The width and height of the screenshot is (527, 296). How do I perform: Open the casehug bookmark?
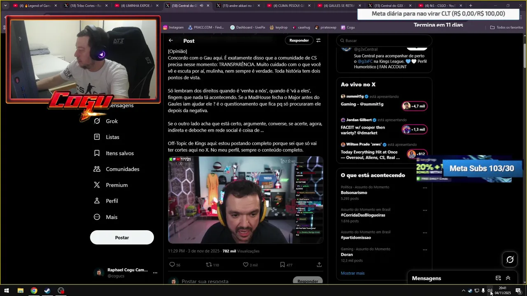click(x=301, y=28)
